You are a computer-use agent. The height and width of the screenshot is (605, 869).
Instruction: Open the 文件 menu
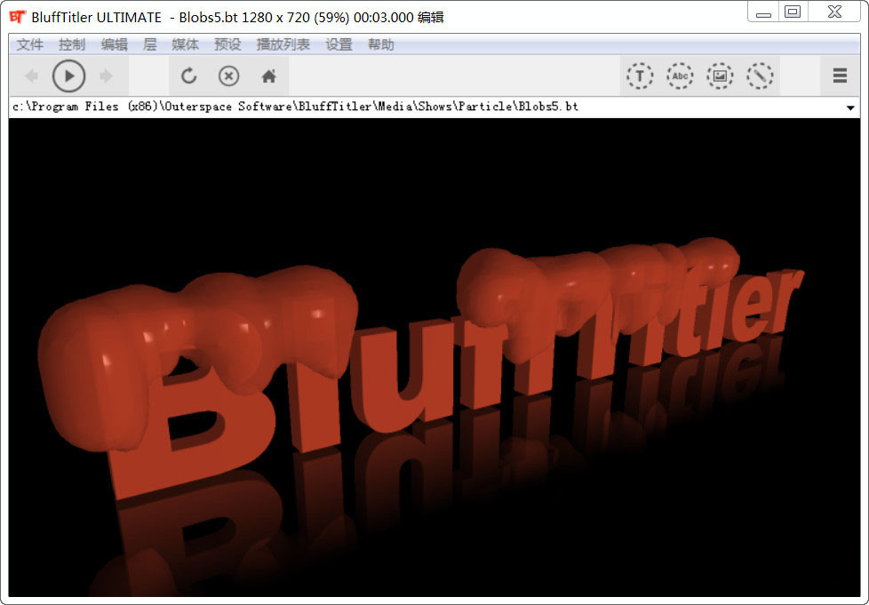(30, 45)
